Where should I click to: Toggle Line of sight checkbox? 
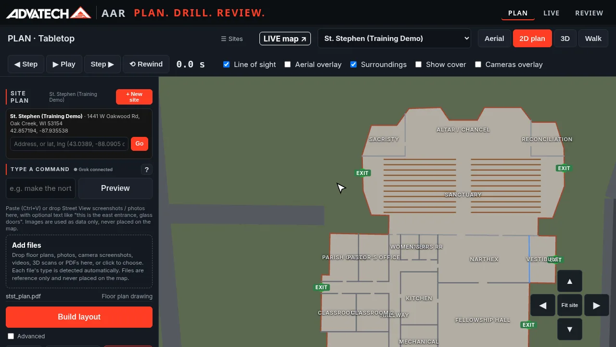pyautogui.click(x=226, y=64)
